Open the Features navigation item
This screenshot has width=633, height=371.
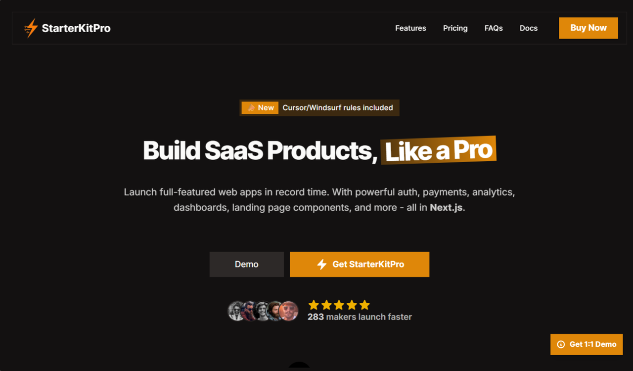tap(410, 28)
